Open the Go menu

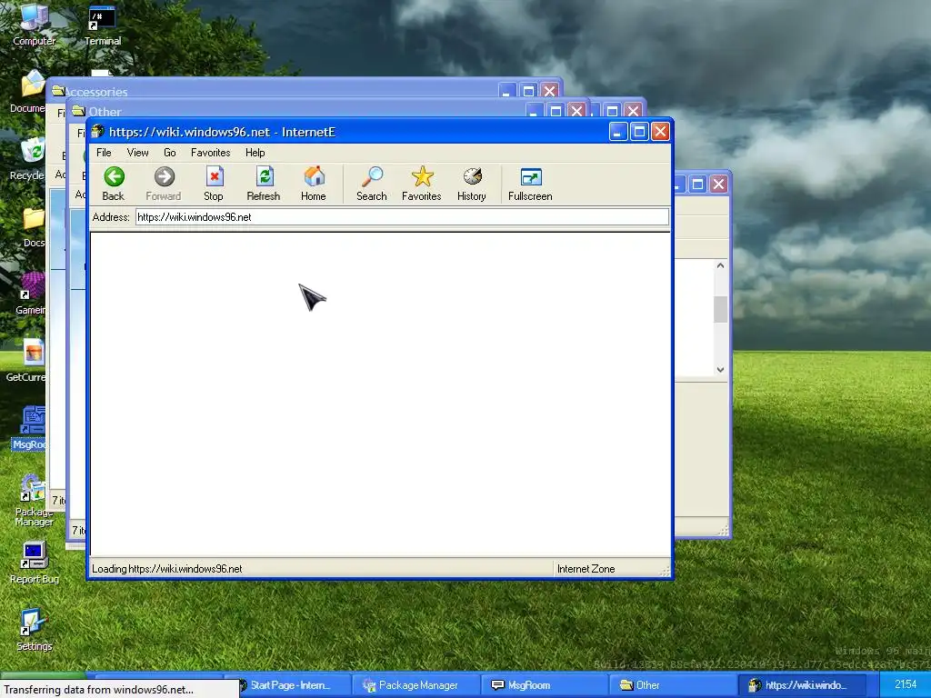[170, 153]
